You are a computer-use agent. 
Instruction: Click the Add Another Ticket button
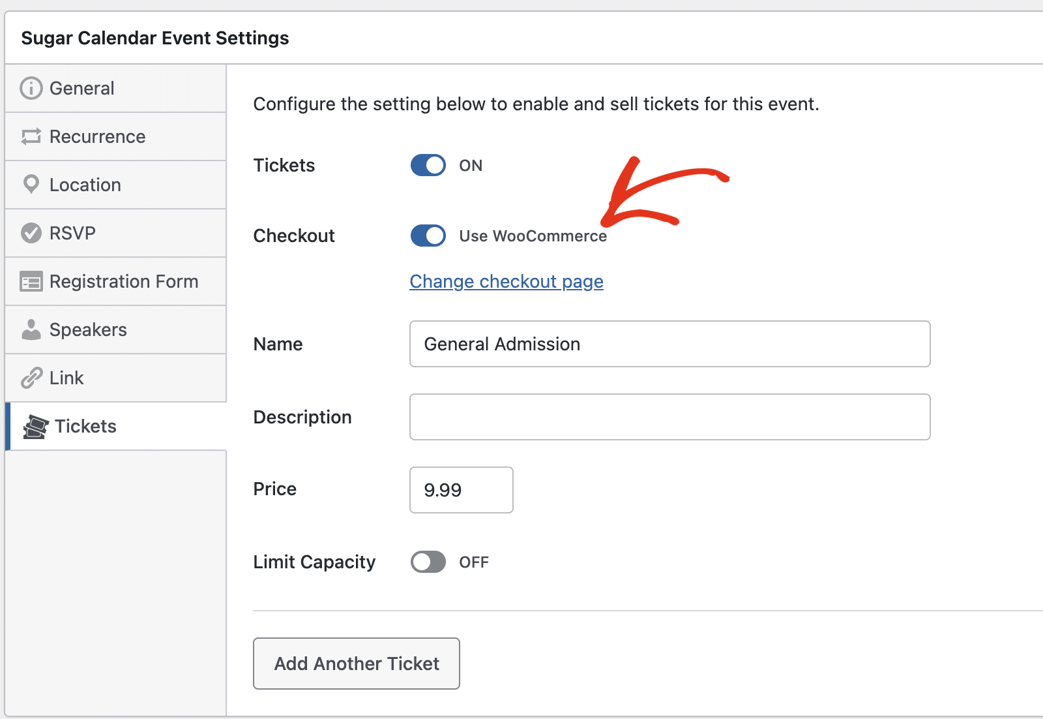[x=357, y=664]
